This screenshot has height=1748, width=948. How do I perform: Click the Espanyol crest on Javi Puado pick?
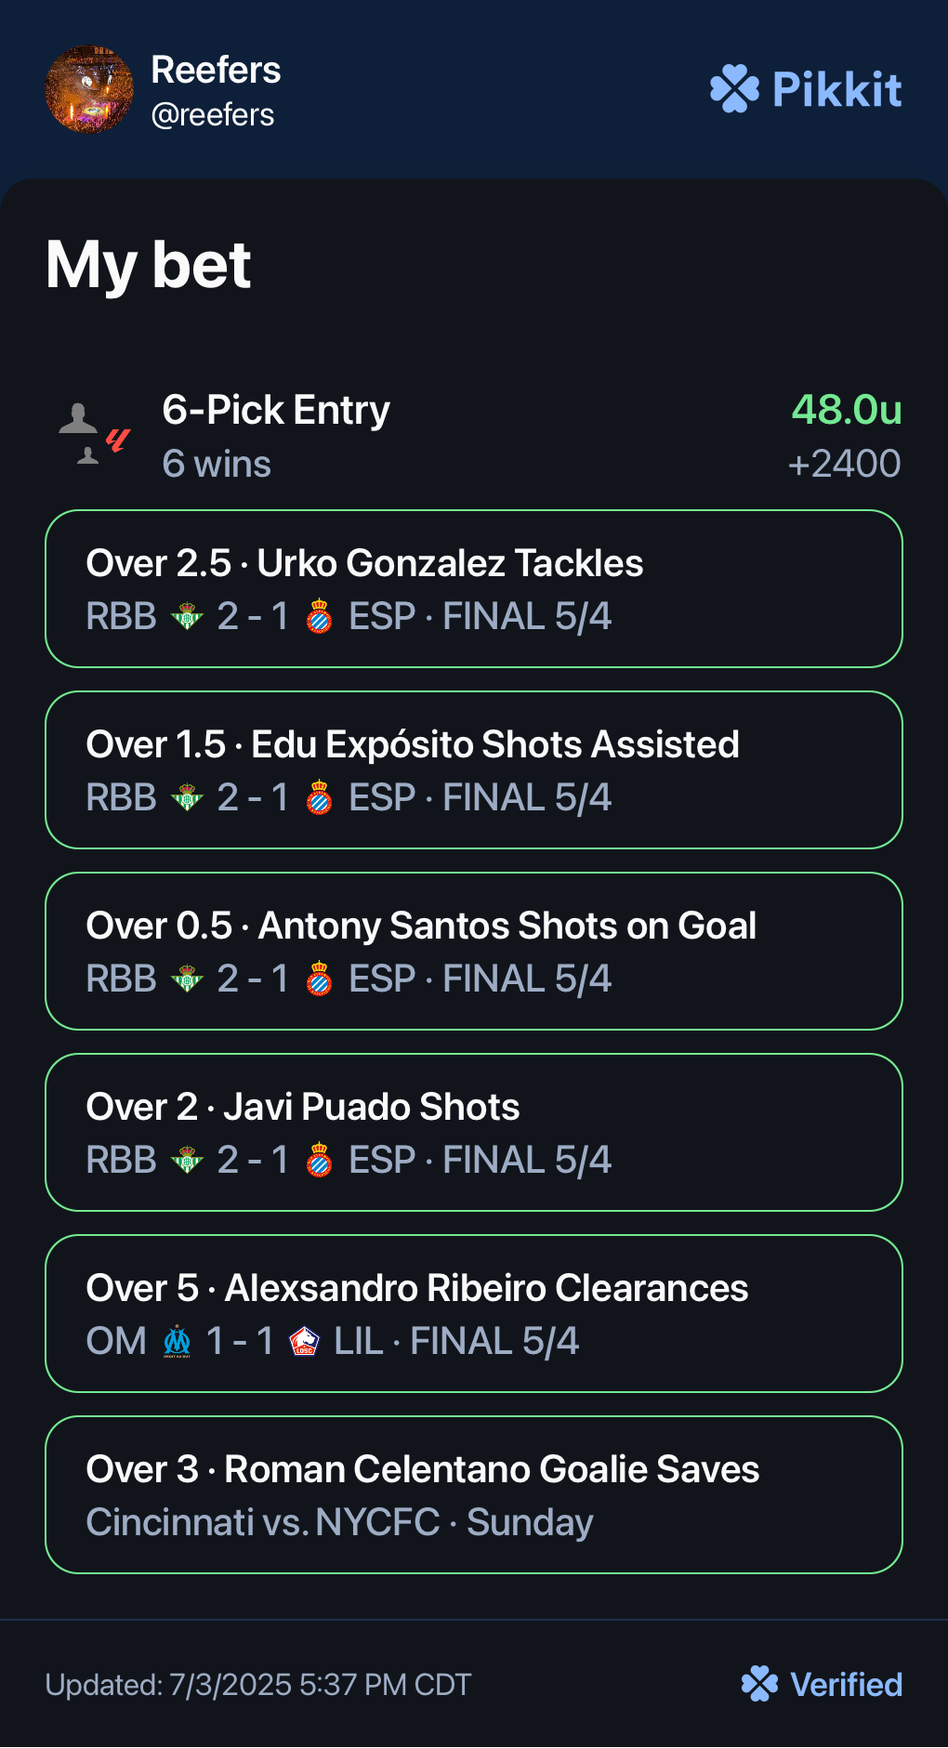pos(320,1160)
